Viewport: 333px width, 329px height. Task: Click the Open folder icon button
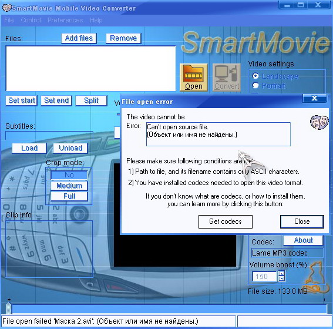tap(193, 78)
